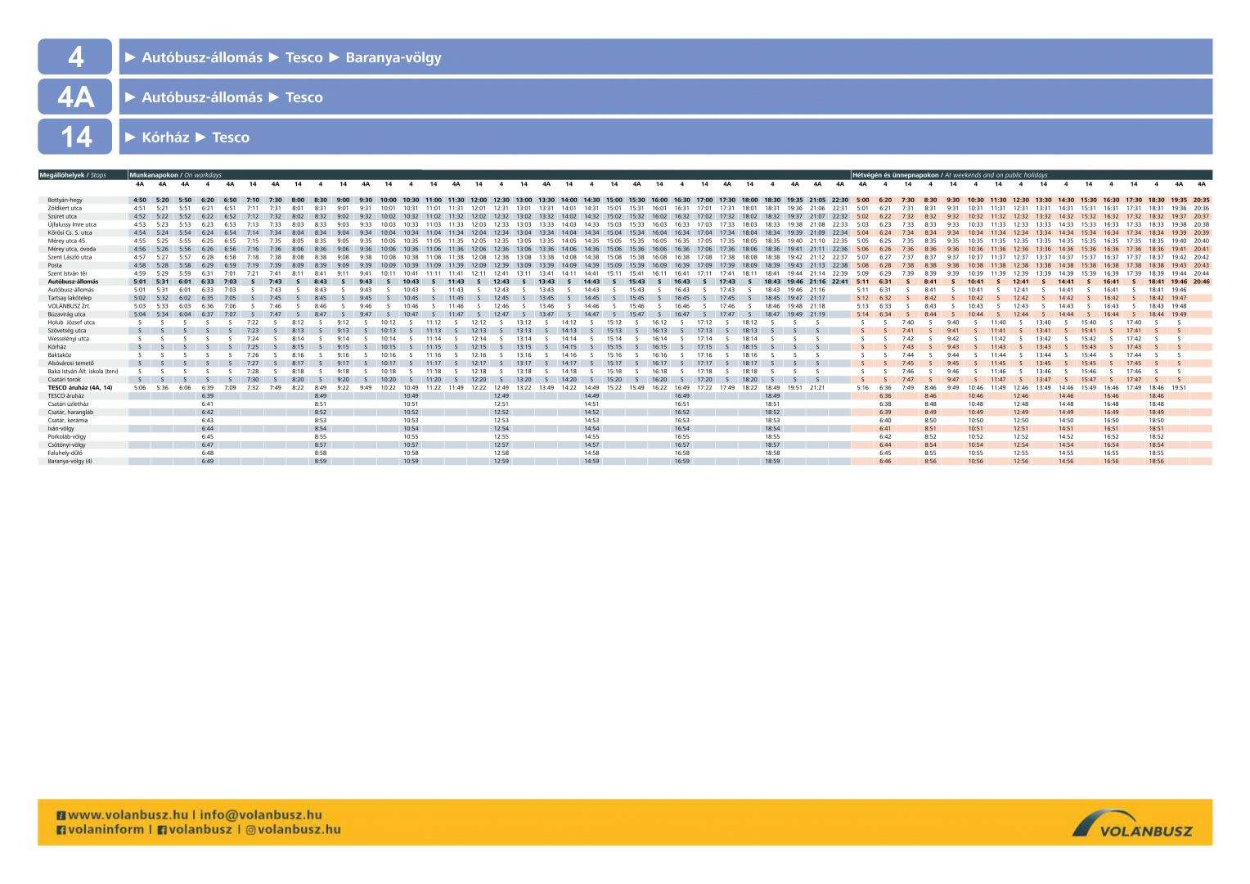
Task: Click the route 4A number badge
Action: (75, 97)
